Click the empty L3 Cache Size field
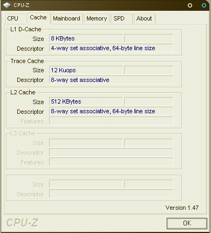 [x=86, y=143]
